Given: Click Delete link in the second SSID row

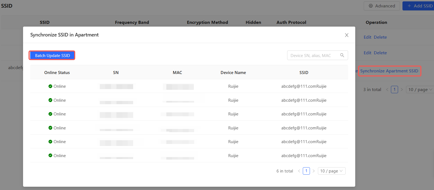Looking at the screenshot, I should [x=380, y=53].
